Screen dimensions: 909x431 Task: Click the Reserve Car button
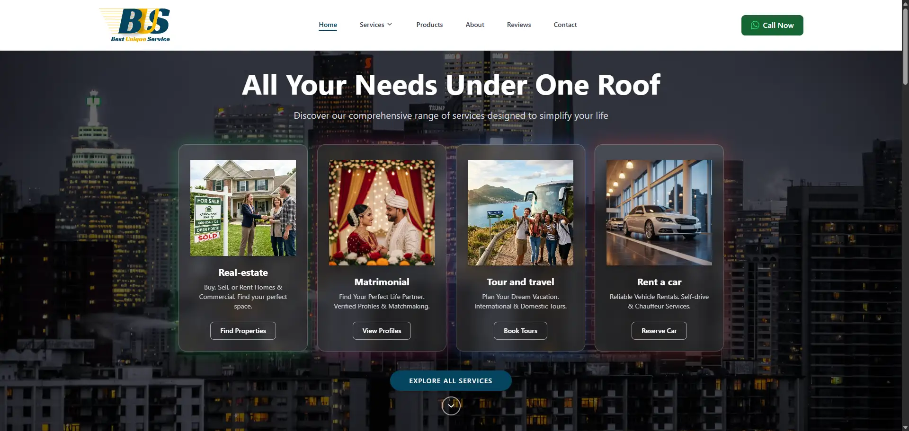pyautogui.click(x=659, y=331)
